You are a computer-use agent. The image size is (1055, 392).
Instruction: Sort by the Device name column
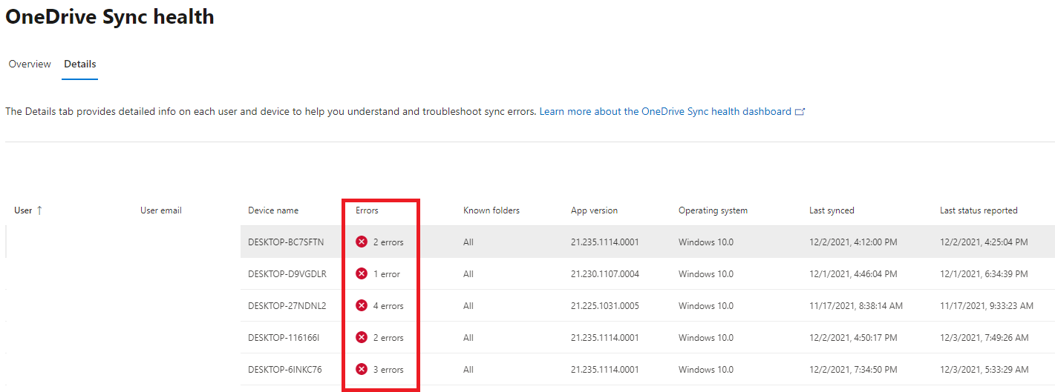coord(273,210)
